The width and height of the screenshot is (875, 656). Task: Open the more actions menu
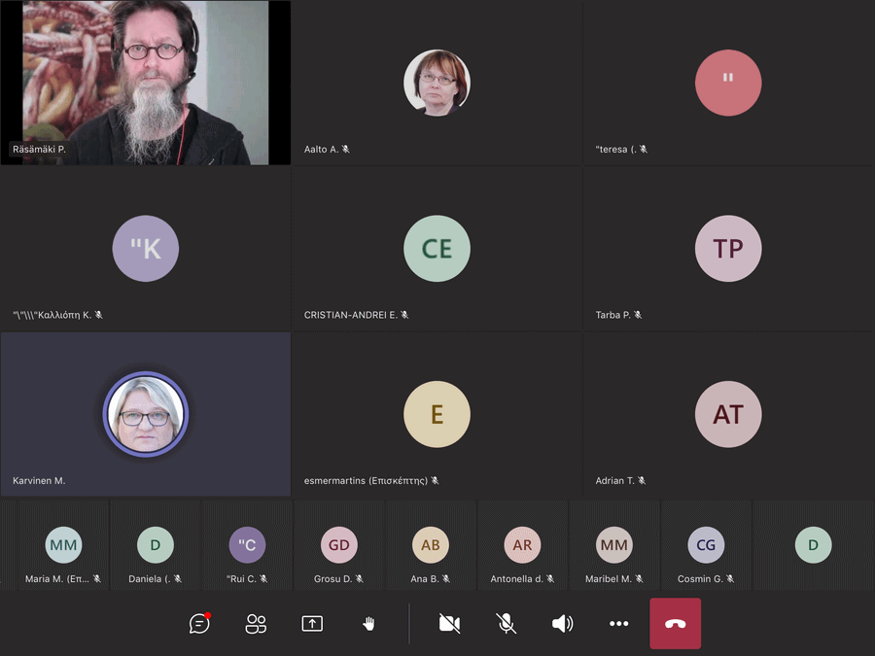618,624
